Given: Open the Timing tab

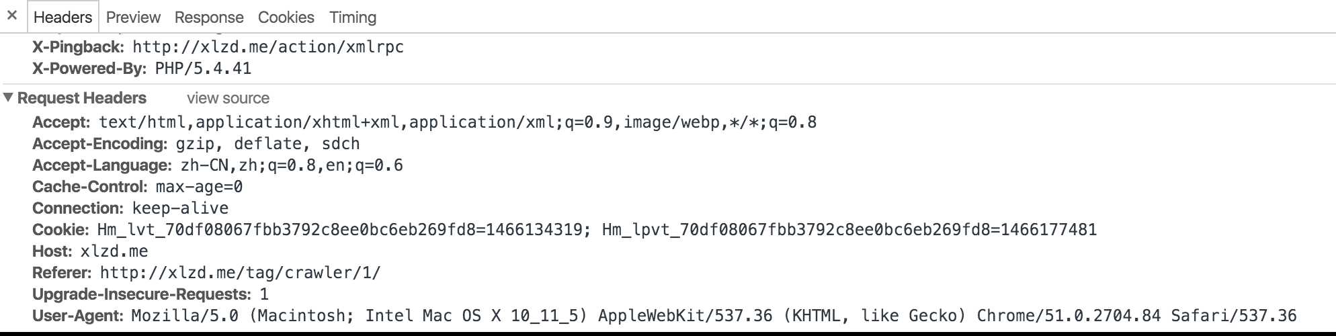Looking at the screenshot, I should click(353, 17).
